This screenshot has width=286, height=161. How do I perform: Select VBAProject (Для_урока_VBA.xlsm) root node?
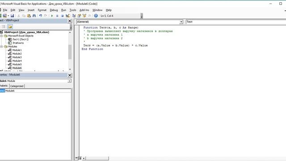point(27,32)
